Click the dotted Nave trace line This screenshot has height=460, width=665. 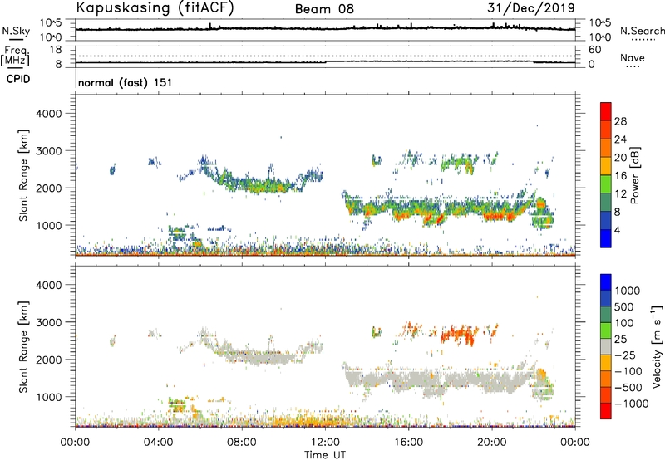pyautogui.click(x=325, y=56)
